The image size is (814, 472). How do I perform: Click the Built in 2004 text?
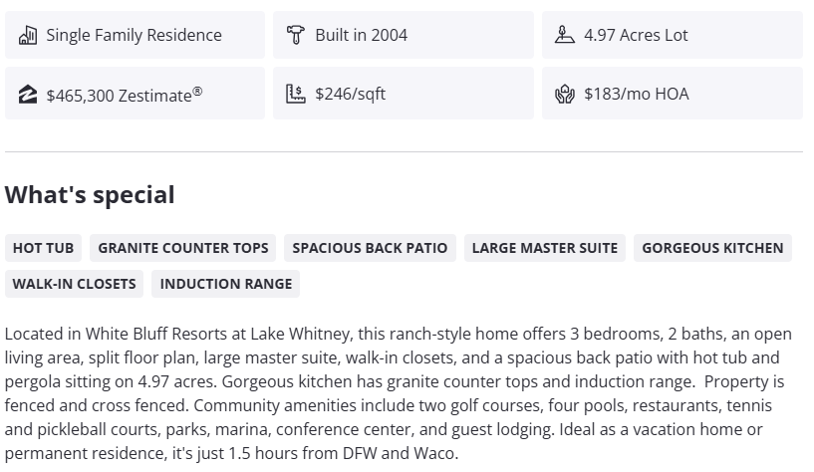361,35
